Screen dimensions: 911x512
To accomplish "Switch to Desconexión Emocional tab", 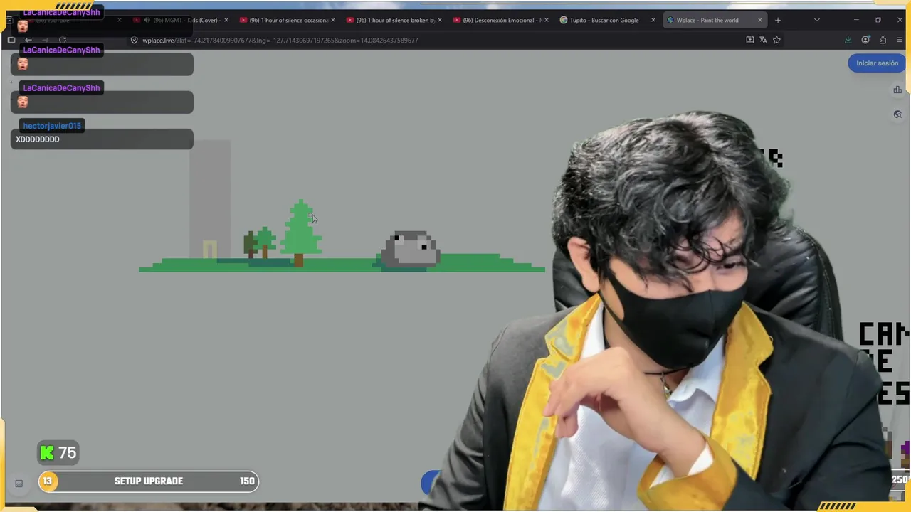I will coord(500,20).
